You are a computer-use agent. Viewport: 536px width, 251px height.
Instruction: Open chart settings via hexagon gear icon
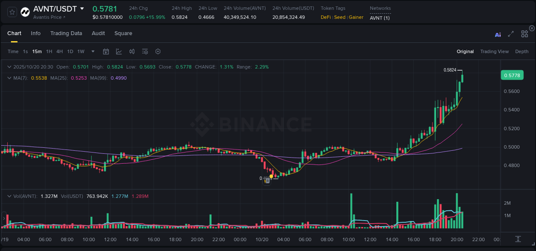[x=158, y=51]
